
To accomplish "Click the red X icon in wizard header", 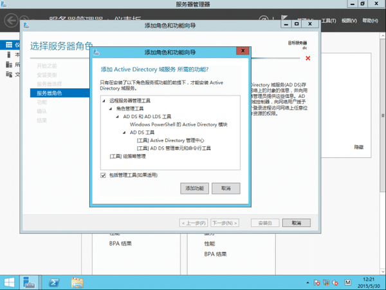I will (x=308, y=58).
